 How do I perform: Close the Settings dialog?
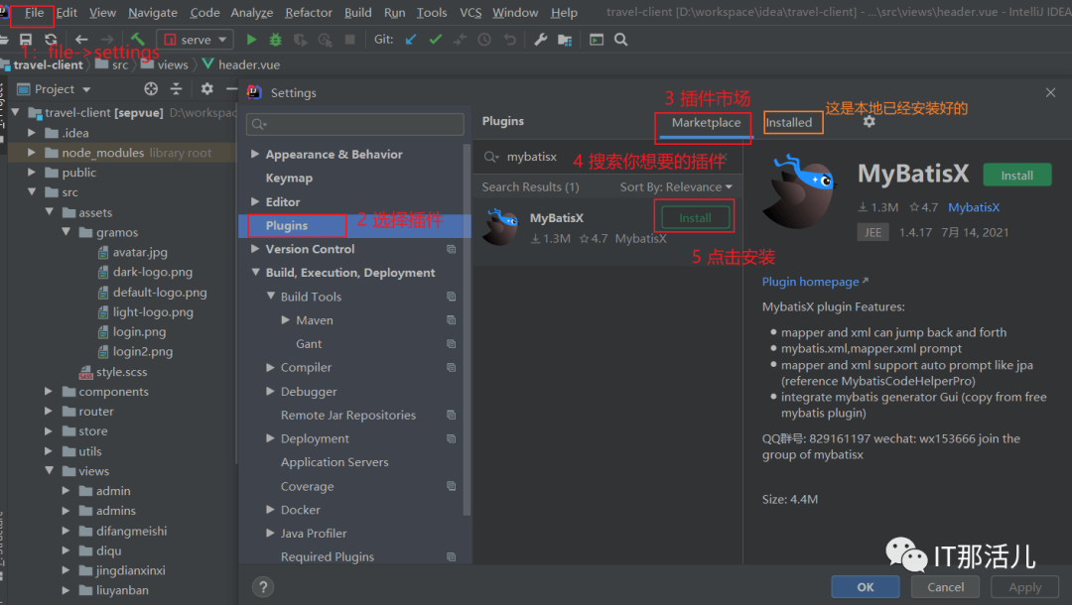pyautogui.click(x=1050, y=93)
